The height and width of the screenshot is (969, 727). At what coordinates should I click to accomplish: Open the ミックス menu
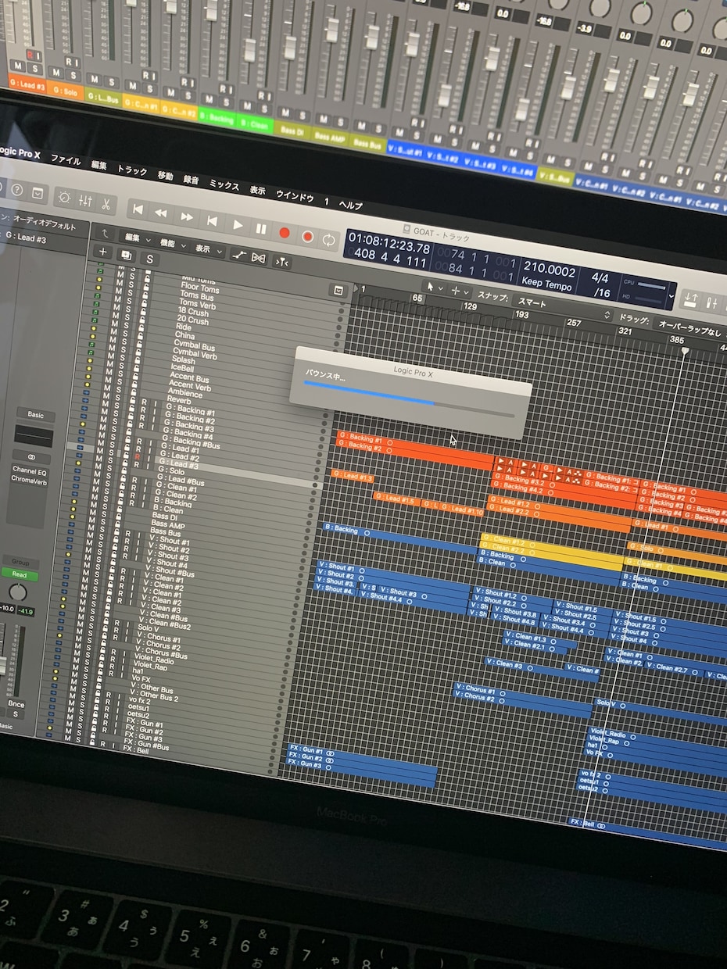(224, 185)
